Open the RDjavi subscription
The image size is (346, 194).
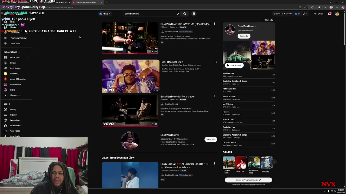(13, 63)
